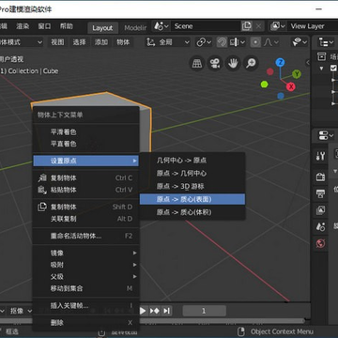Viewport: 338px width, 338px height.
Task: Click the current frame field showing 1
Action: [204, 311]
